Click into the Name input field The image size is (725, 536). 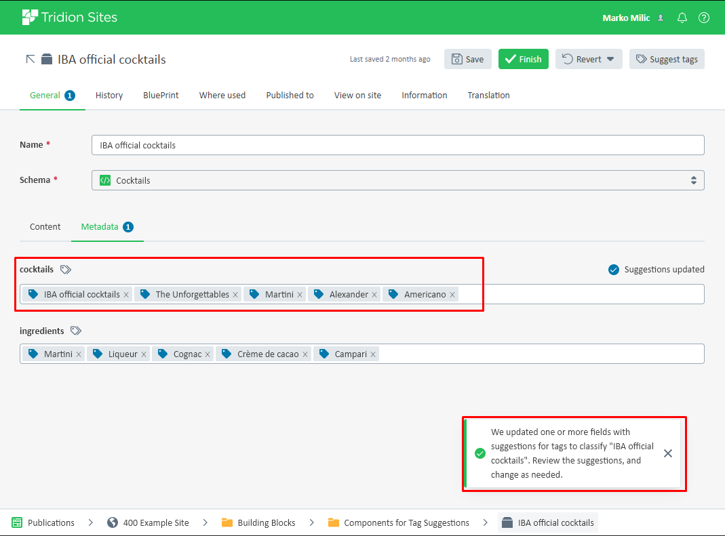click(x=397, y=145)
